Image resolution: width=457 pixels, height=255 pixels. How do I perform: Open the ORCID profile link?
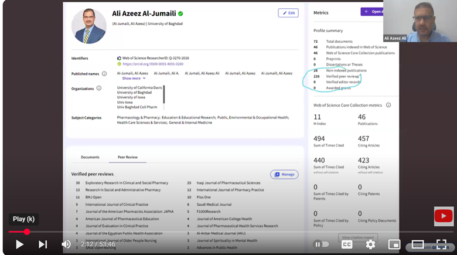(x=153, y=64)
